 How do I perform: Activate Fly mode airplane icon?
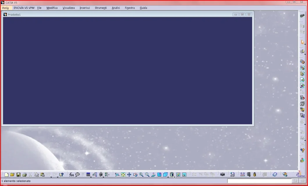(x=117, y=174)
